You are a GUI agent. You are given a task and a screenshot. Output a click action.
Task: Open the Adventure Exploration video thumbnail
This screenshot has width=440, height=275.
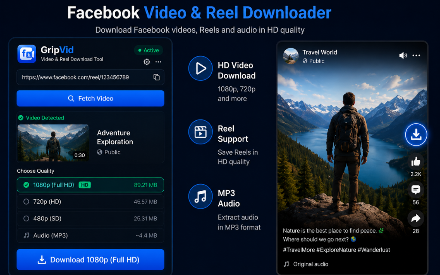(53, 143)
